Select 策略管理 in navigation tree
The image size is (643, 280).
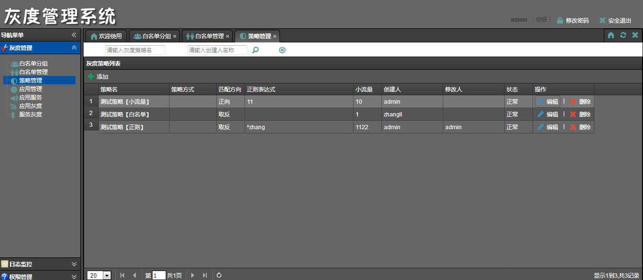tap(31, 81)
